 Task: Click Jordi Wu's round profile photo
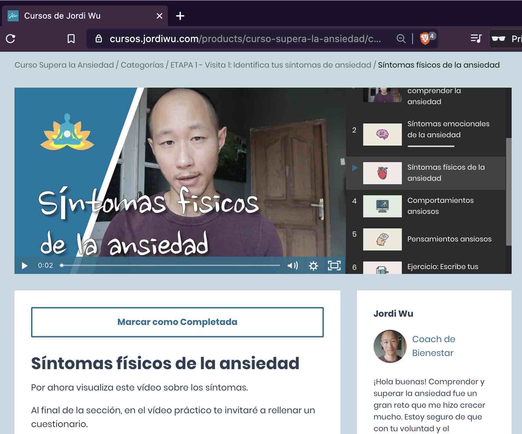point(390,346)
